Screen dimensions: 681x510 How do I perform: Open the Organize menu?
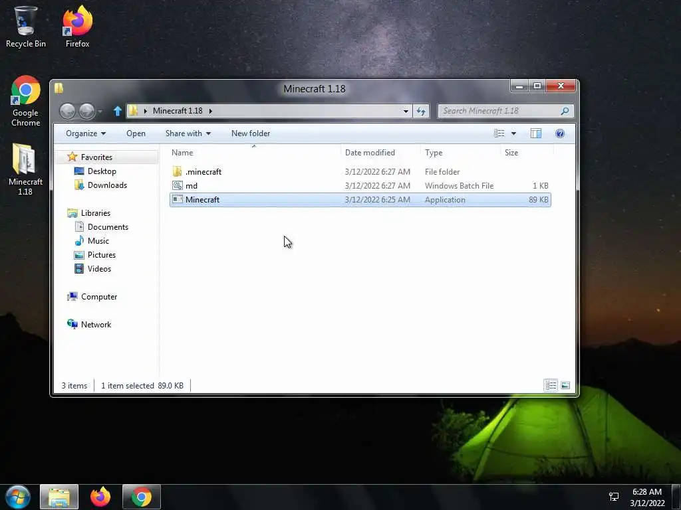[x=86, y=133]
